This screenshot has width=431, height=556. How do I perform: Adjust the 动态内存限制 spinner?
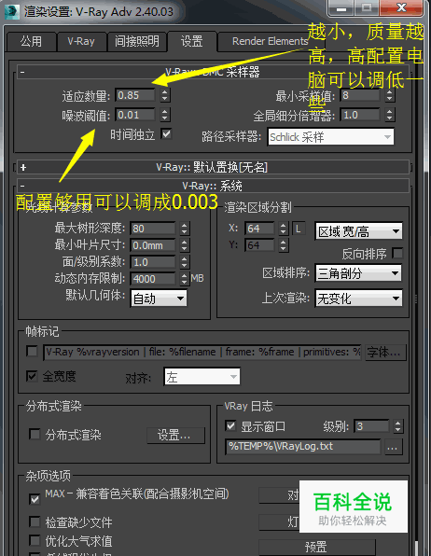point(184,279)
